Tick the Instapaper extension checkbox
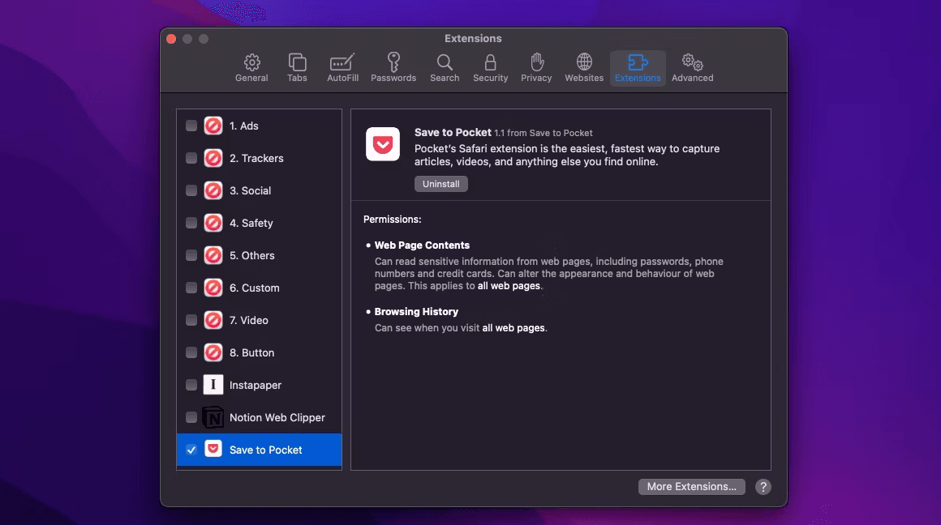The width and height of the screenshot is (941, 525). [191, 385]
